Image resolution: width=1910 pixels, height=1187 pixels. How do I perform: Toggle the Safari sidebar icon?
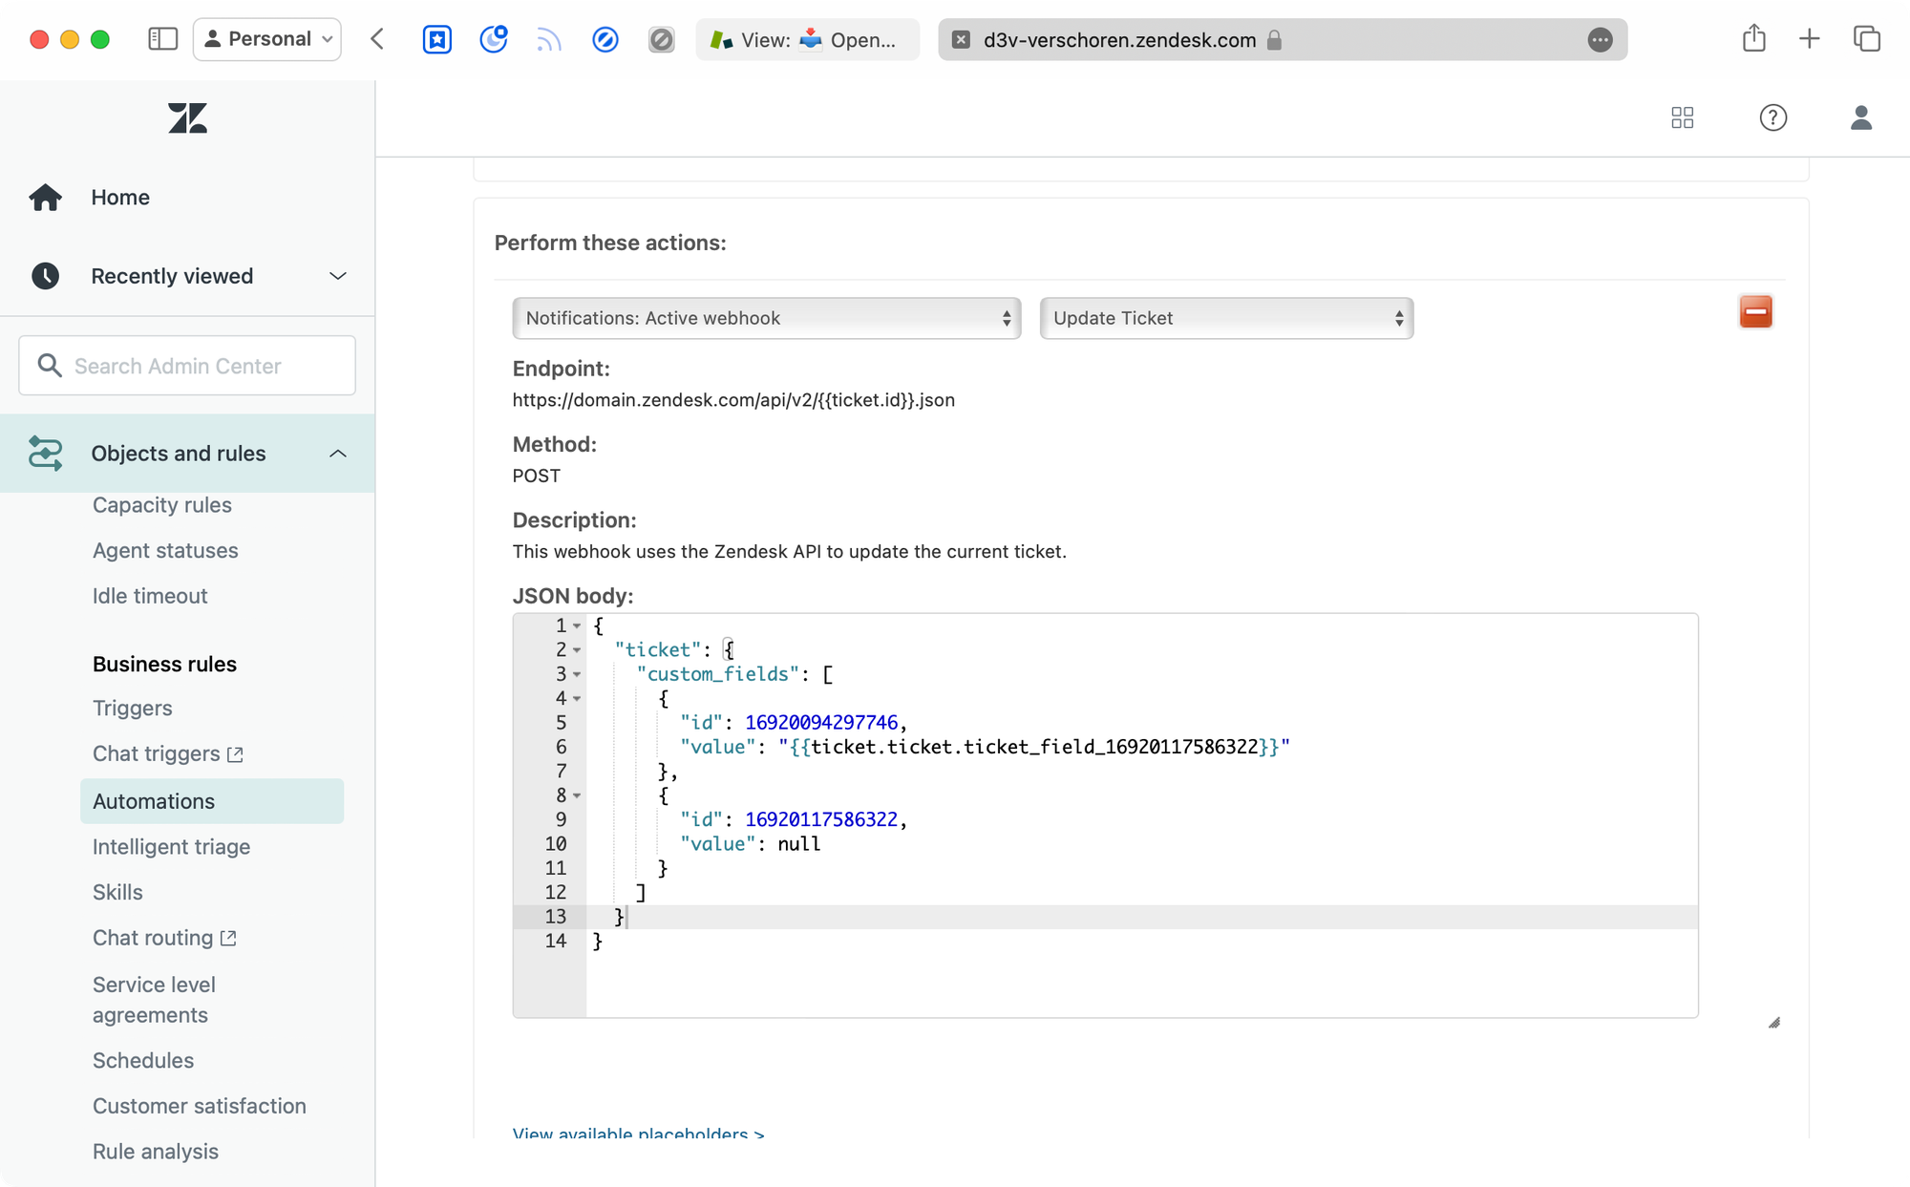tap(163, 39)
